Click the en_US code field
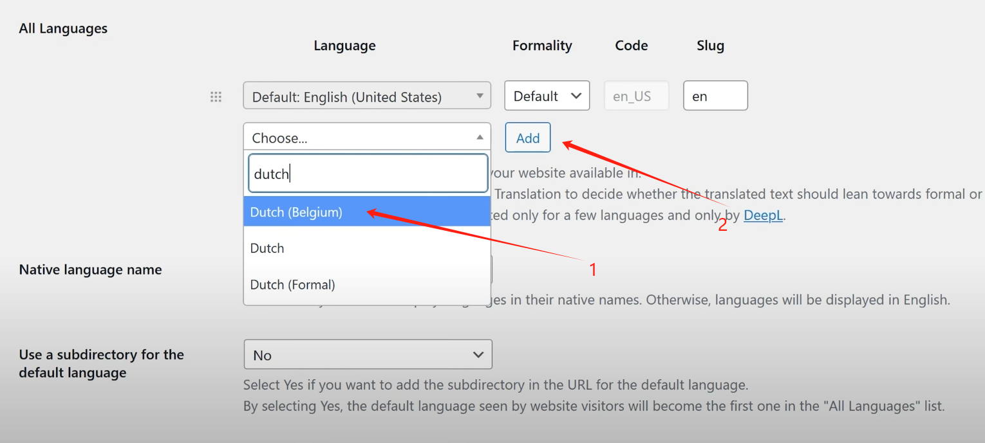 [635, 96]
